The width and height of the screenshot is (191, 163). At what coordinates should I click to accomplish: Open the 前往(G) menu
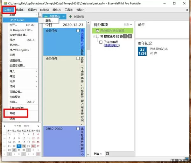(45, 10)
